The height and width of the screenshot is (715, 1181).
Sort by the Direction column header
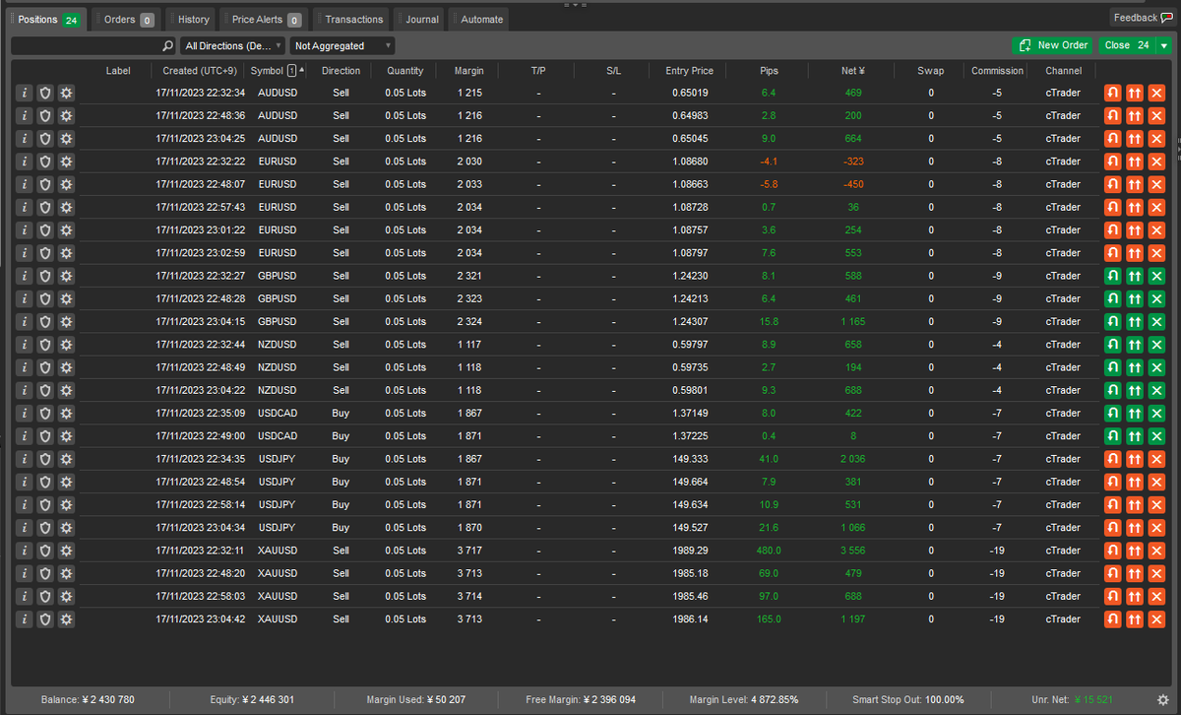tap(341, 71)
